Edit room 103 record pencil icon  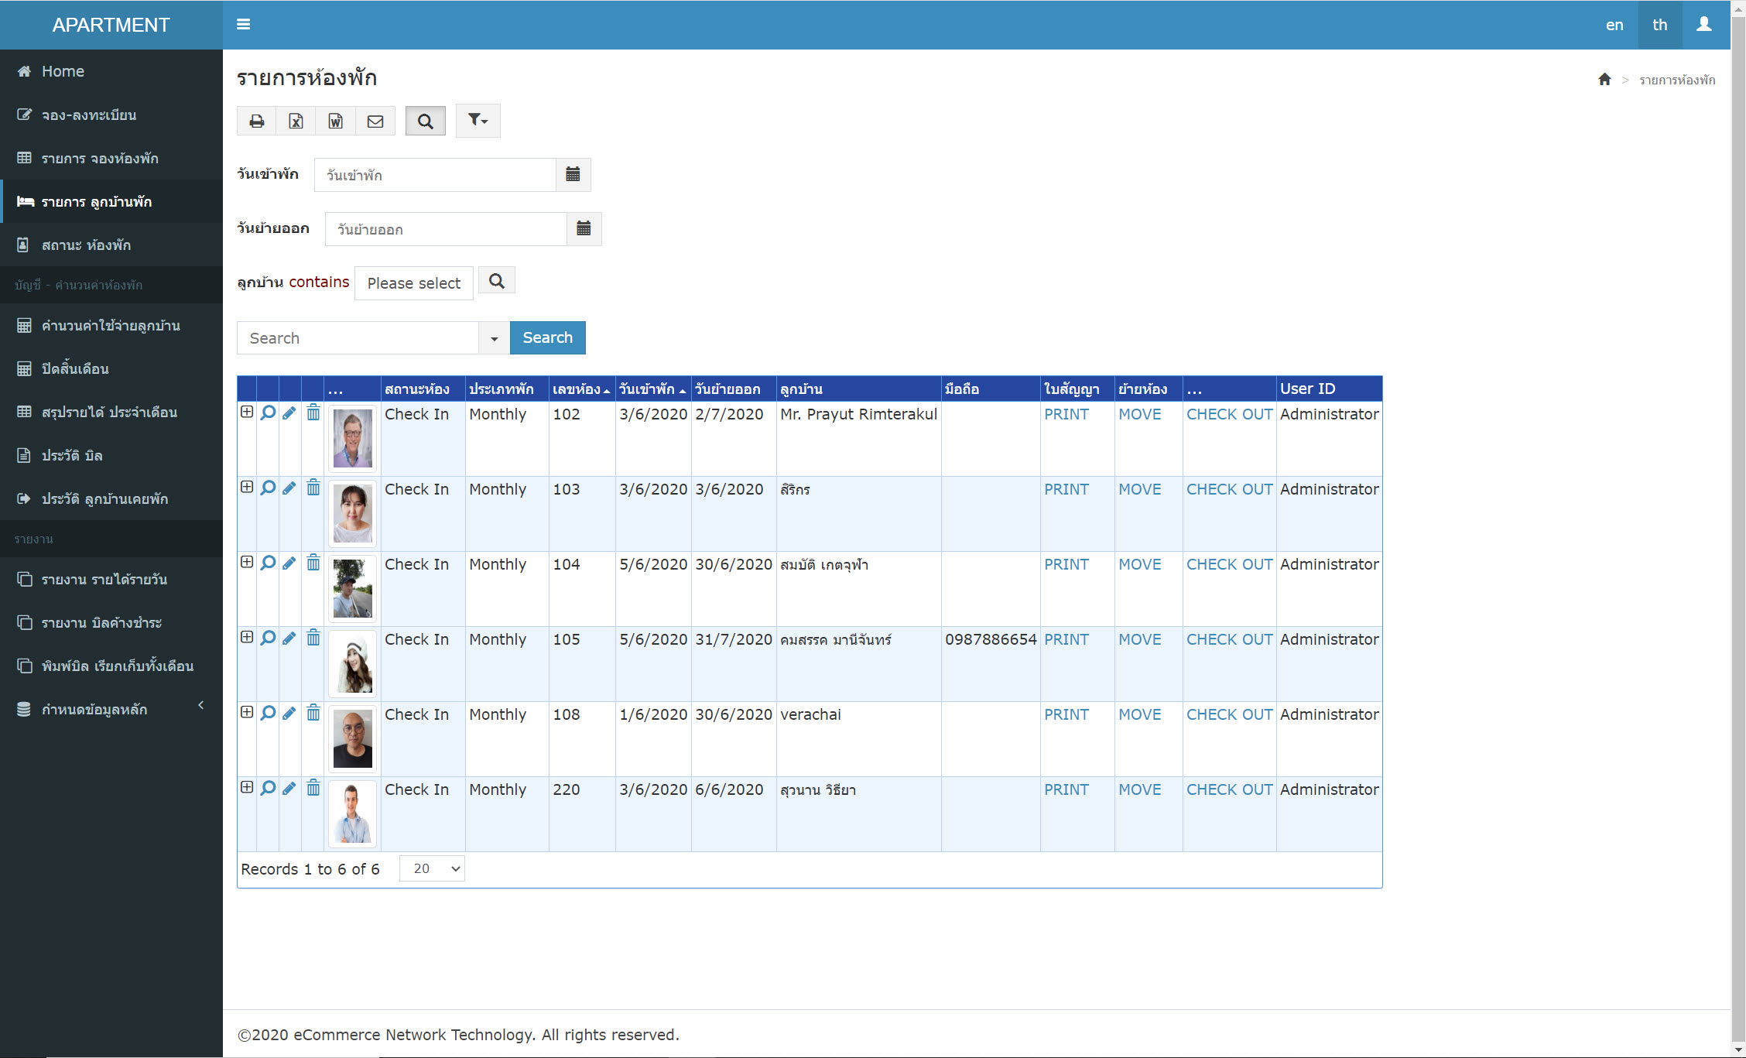289,488
